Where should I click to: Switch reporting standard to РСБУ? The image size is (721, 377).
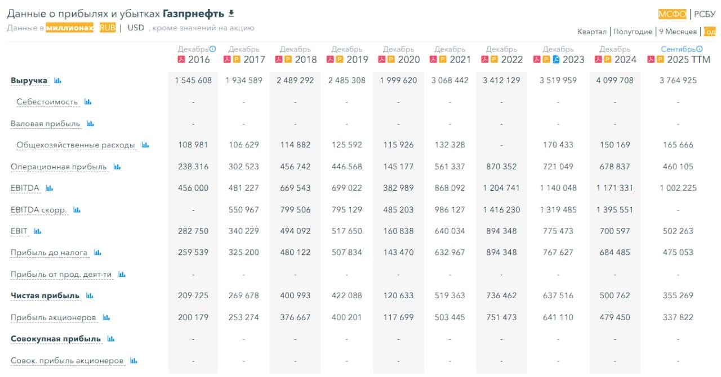[705, 15]
